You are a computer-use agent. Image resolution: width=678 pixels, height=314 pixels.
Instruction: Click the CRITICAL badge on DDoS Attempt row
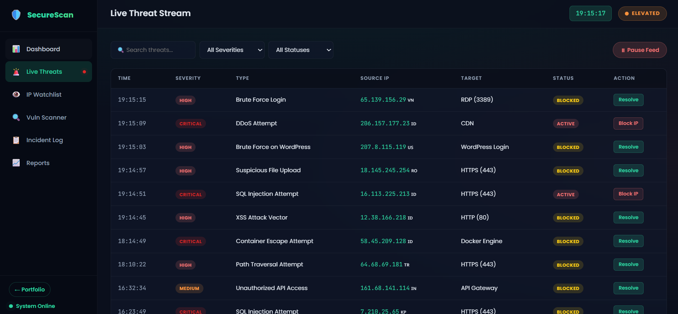191,124
